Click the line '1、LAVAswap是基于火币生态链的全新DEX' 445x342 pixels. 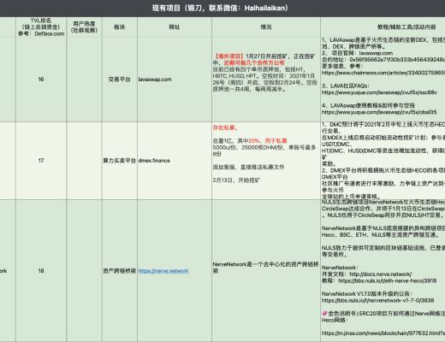(x=383, y=40)
